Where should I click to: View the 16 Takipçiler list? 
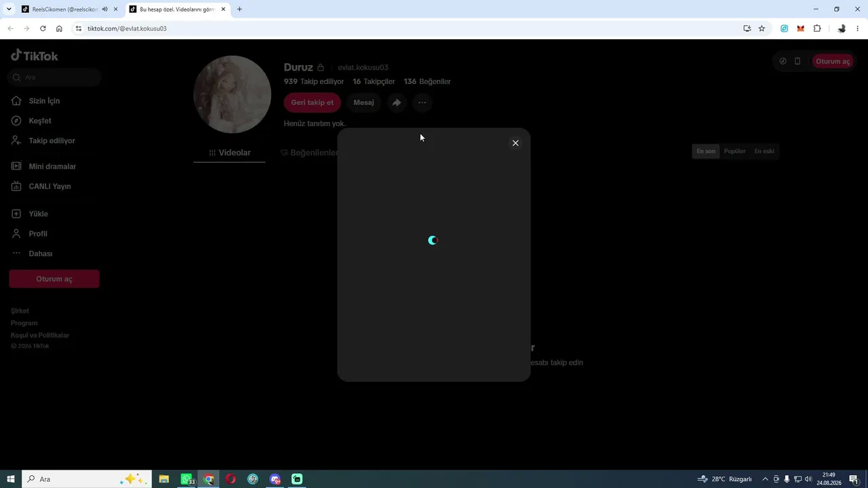pos(374,81)
